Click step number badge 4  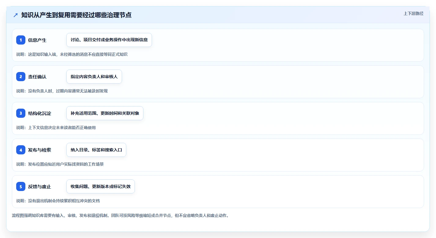click(21, 150)
